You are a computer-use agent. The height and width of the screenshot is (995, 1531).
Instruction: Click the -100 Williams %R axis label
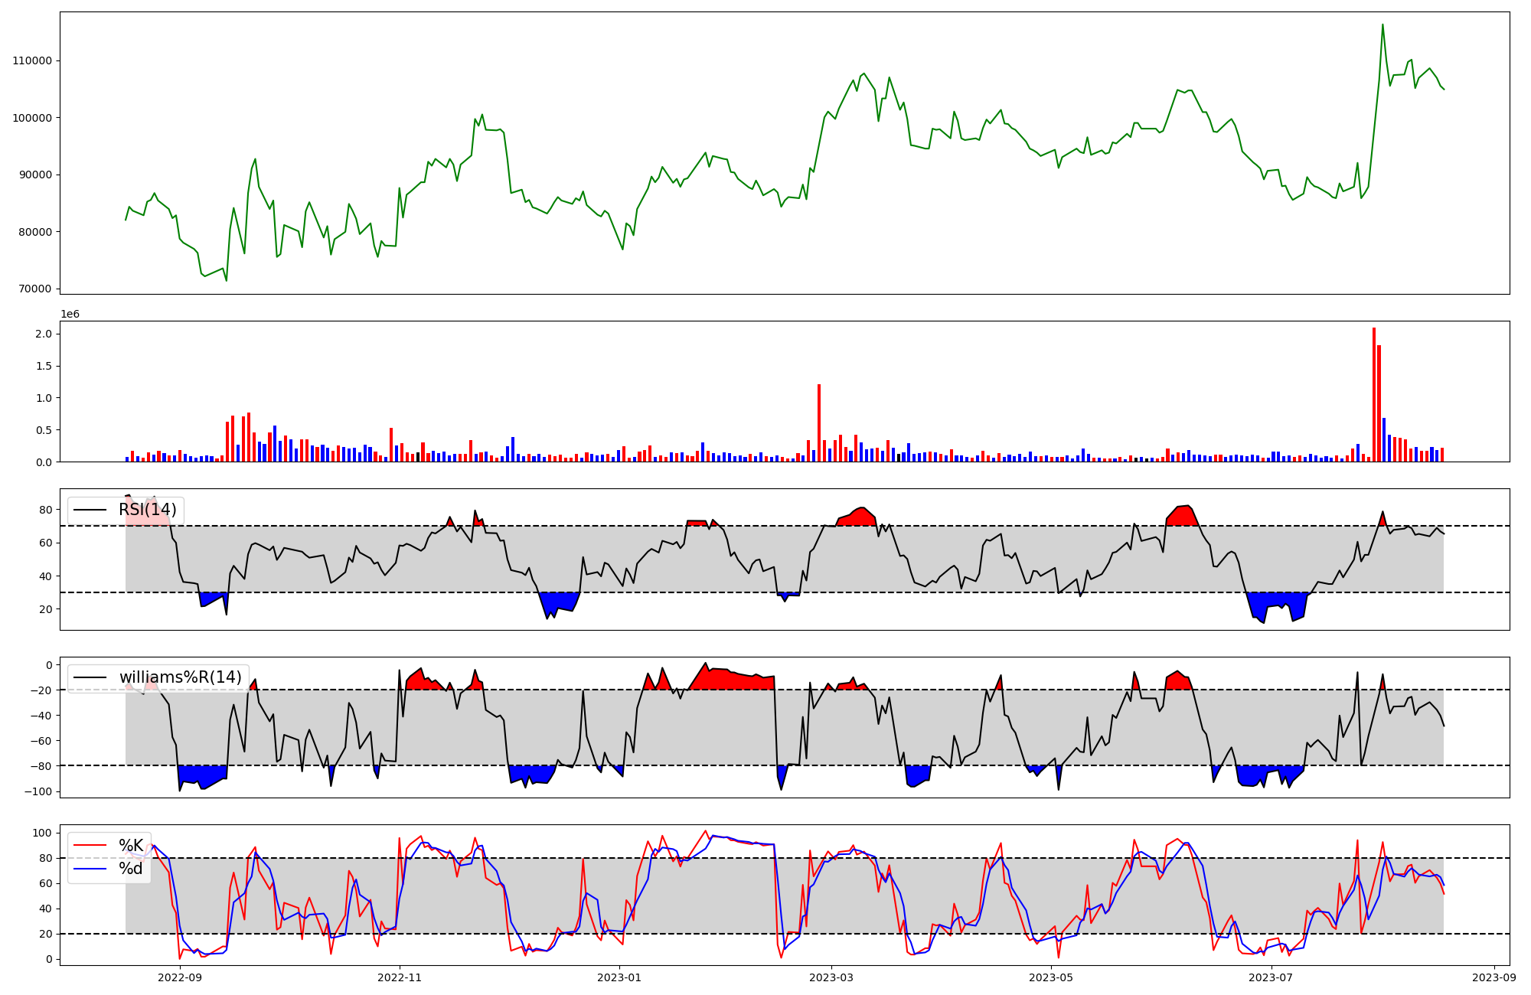tap(38, 791)
